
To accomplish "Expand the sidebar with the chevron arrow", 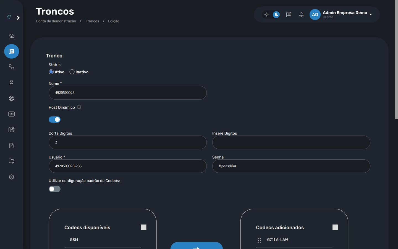I will (x=18, y=18).
